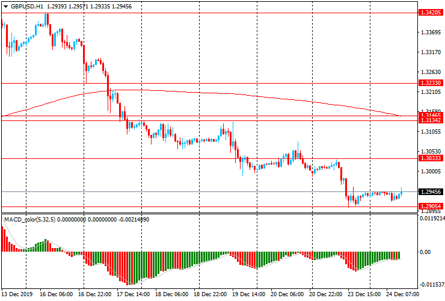Click the 1.30530 price scale value
This screenshot has width=445, height=301.
click(431, 152)
